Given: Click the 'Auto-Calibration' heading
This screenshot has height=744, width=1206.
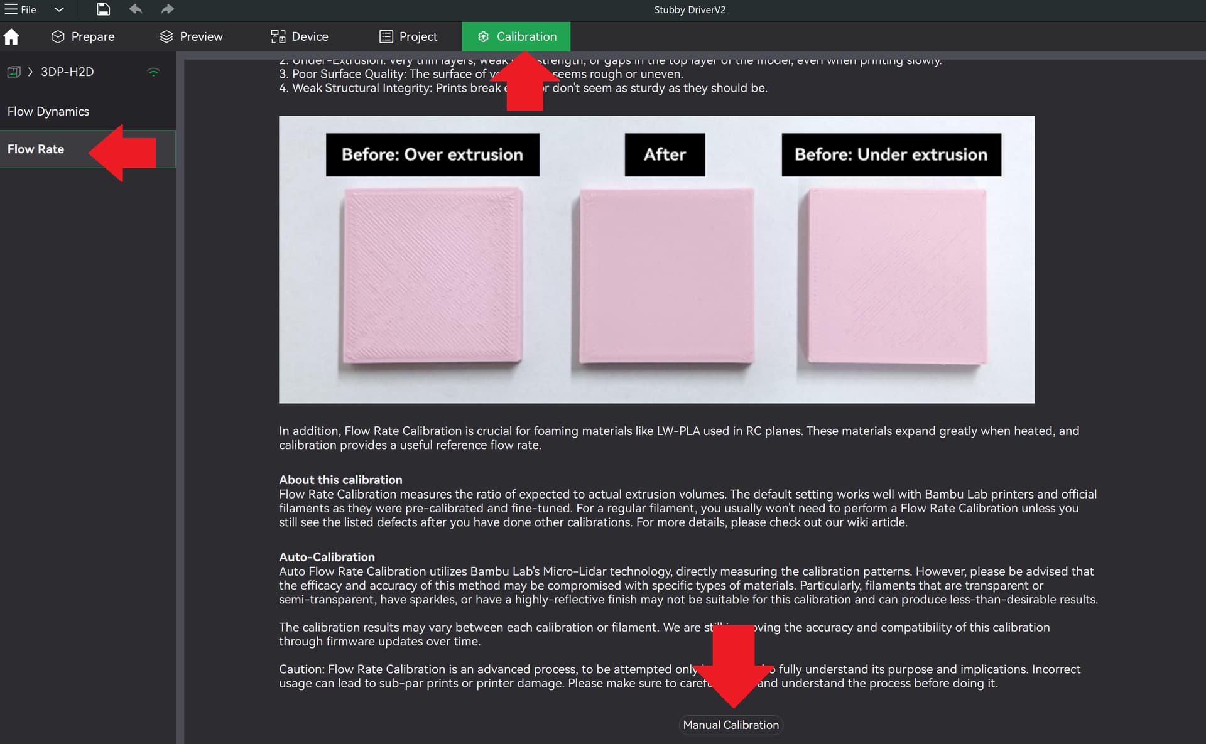Looking at the screenshot, I should click(327, 557).
